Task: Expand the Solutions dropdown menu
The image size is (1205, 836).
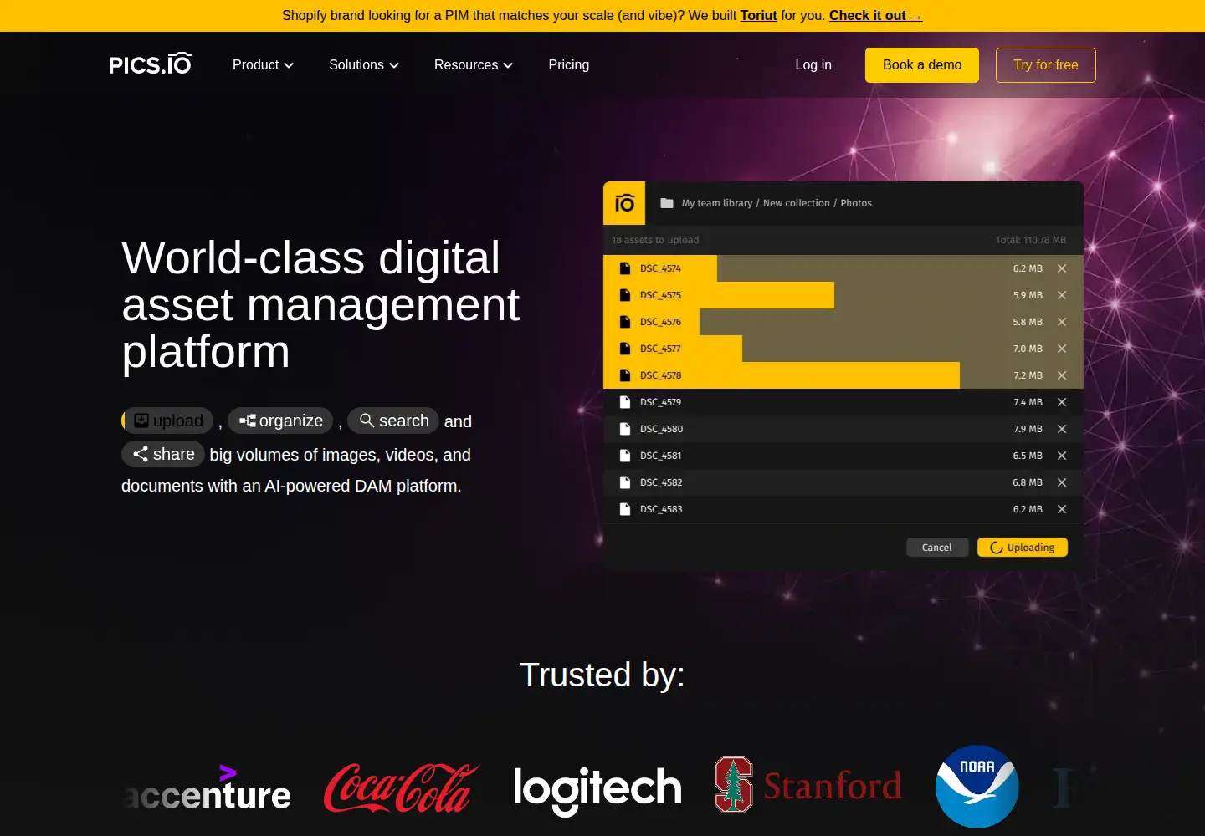Action: pos(364,65)
